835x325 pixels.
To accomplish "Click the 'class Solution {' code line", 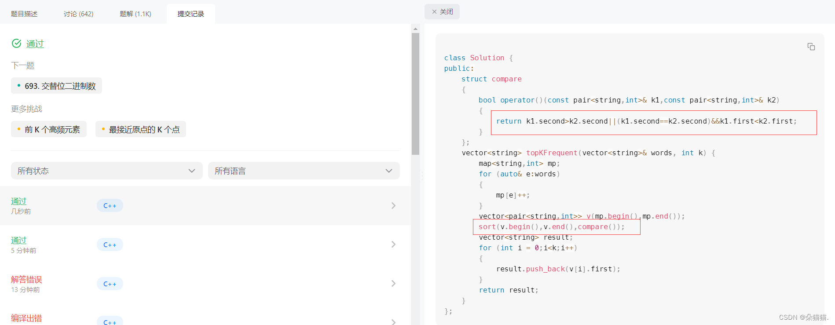I will tap(479, 58).
